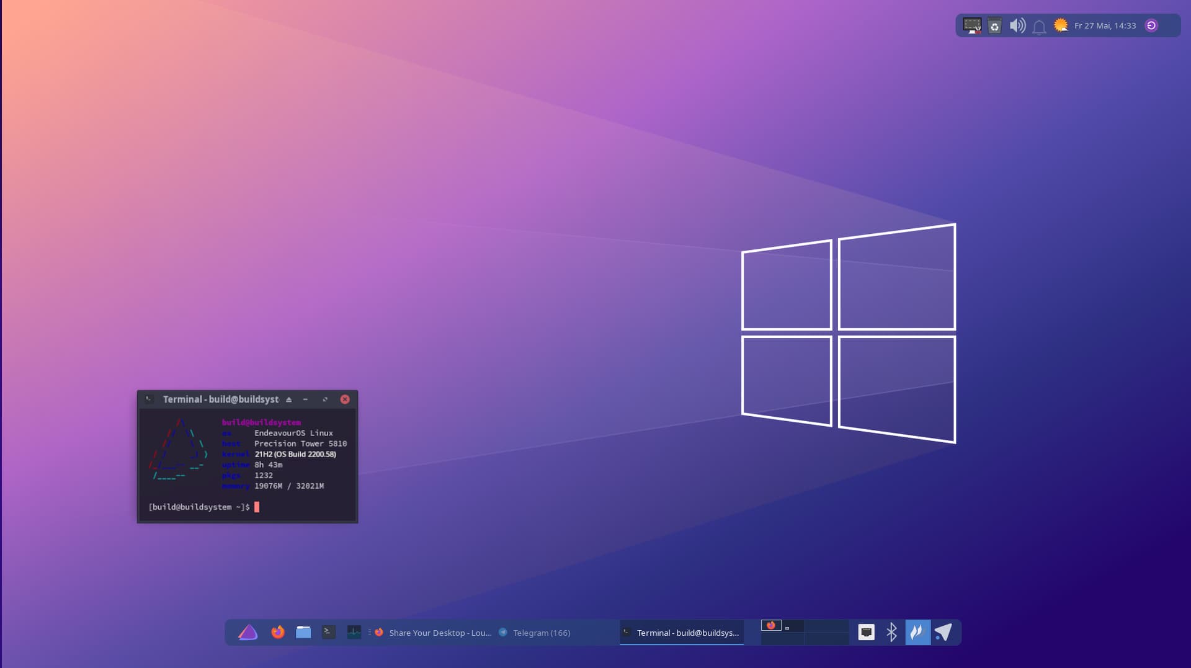
Task: Click build@buildsystem heading in terminal output
Action: [261, 422]
